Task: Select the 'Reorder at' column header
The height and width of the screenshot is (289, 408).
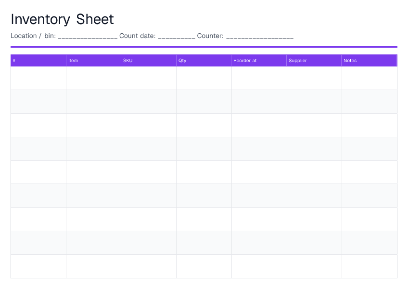Action: pos(259,61)
